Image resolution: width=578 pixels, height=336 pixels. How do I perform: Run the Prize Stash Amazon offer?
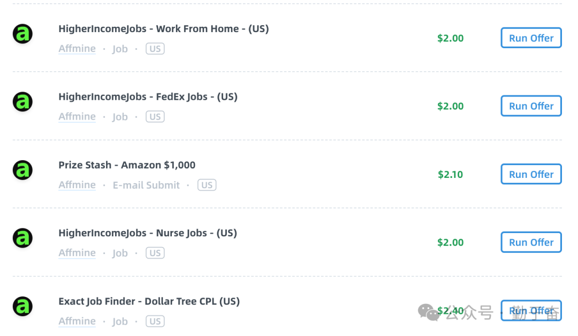pyautogui.click(x=531, y=174)
